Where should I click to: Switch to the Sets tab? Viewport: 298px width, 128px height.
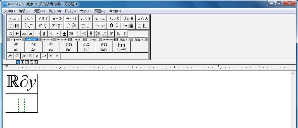tap(77, 39)
